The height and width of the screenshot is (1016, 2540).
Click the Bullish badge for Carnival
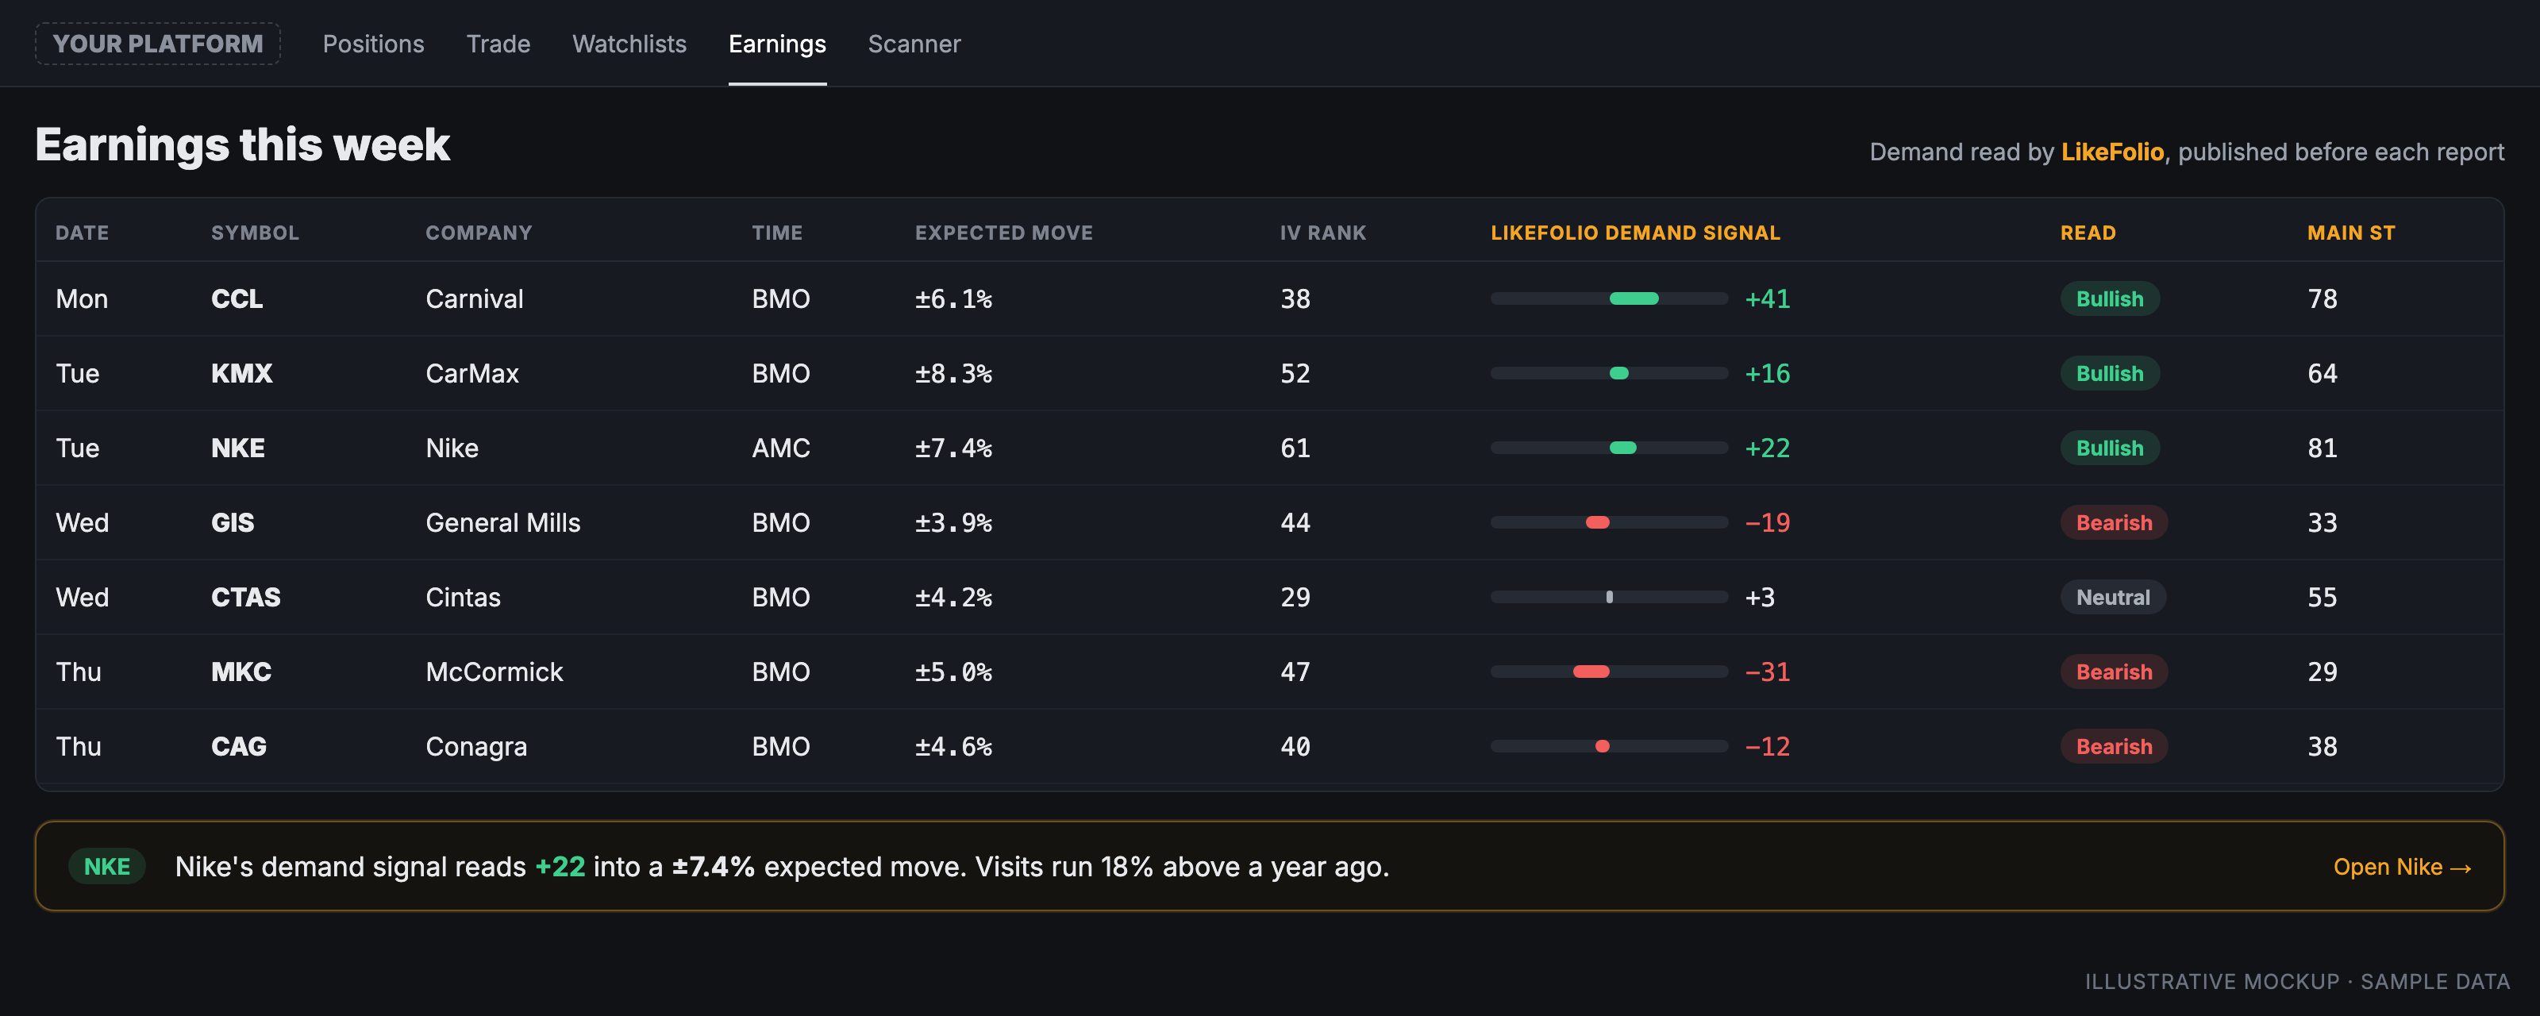point(2109,299)
